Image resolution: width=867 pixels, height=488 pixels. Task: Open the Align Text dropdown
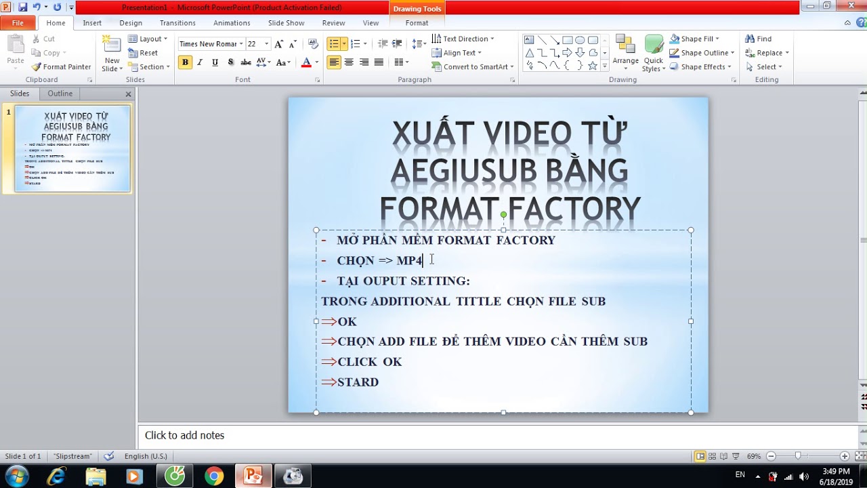tap(457, 53)
